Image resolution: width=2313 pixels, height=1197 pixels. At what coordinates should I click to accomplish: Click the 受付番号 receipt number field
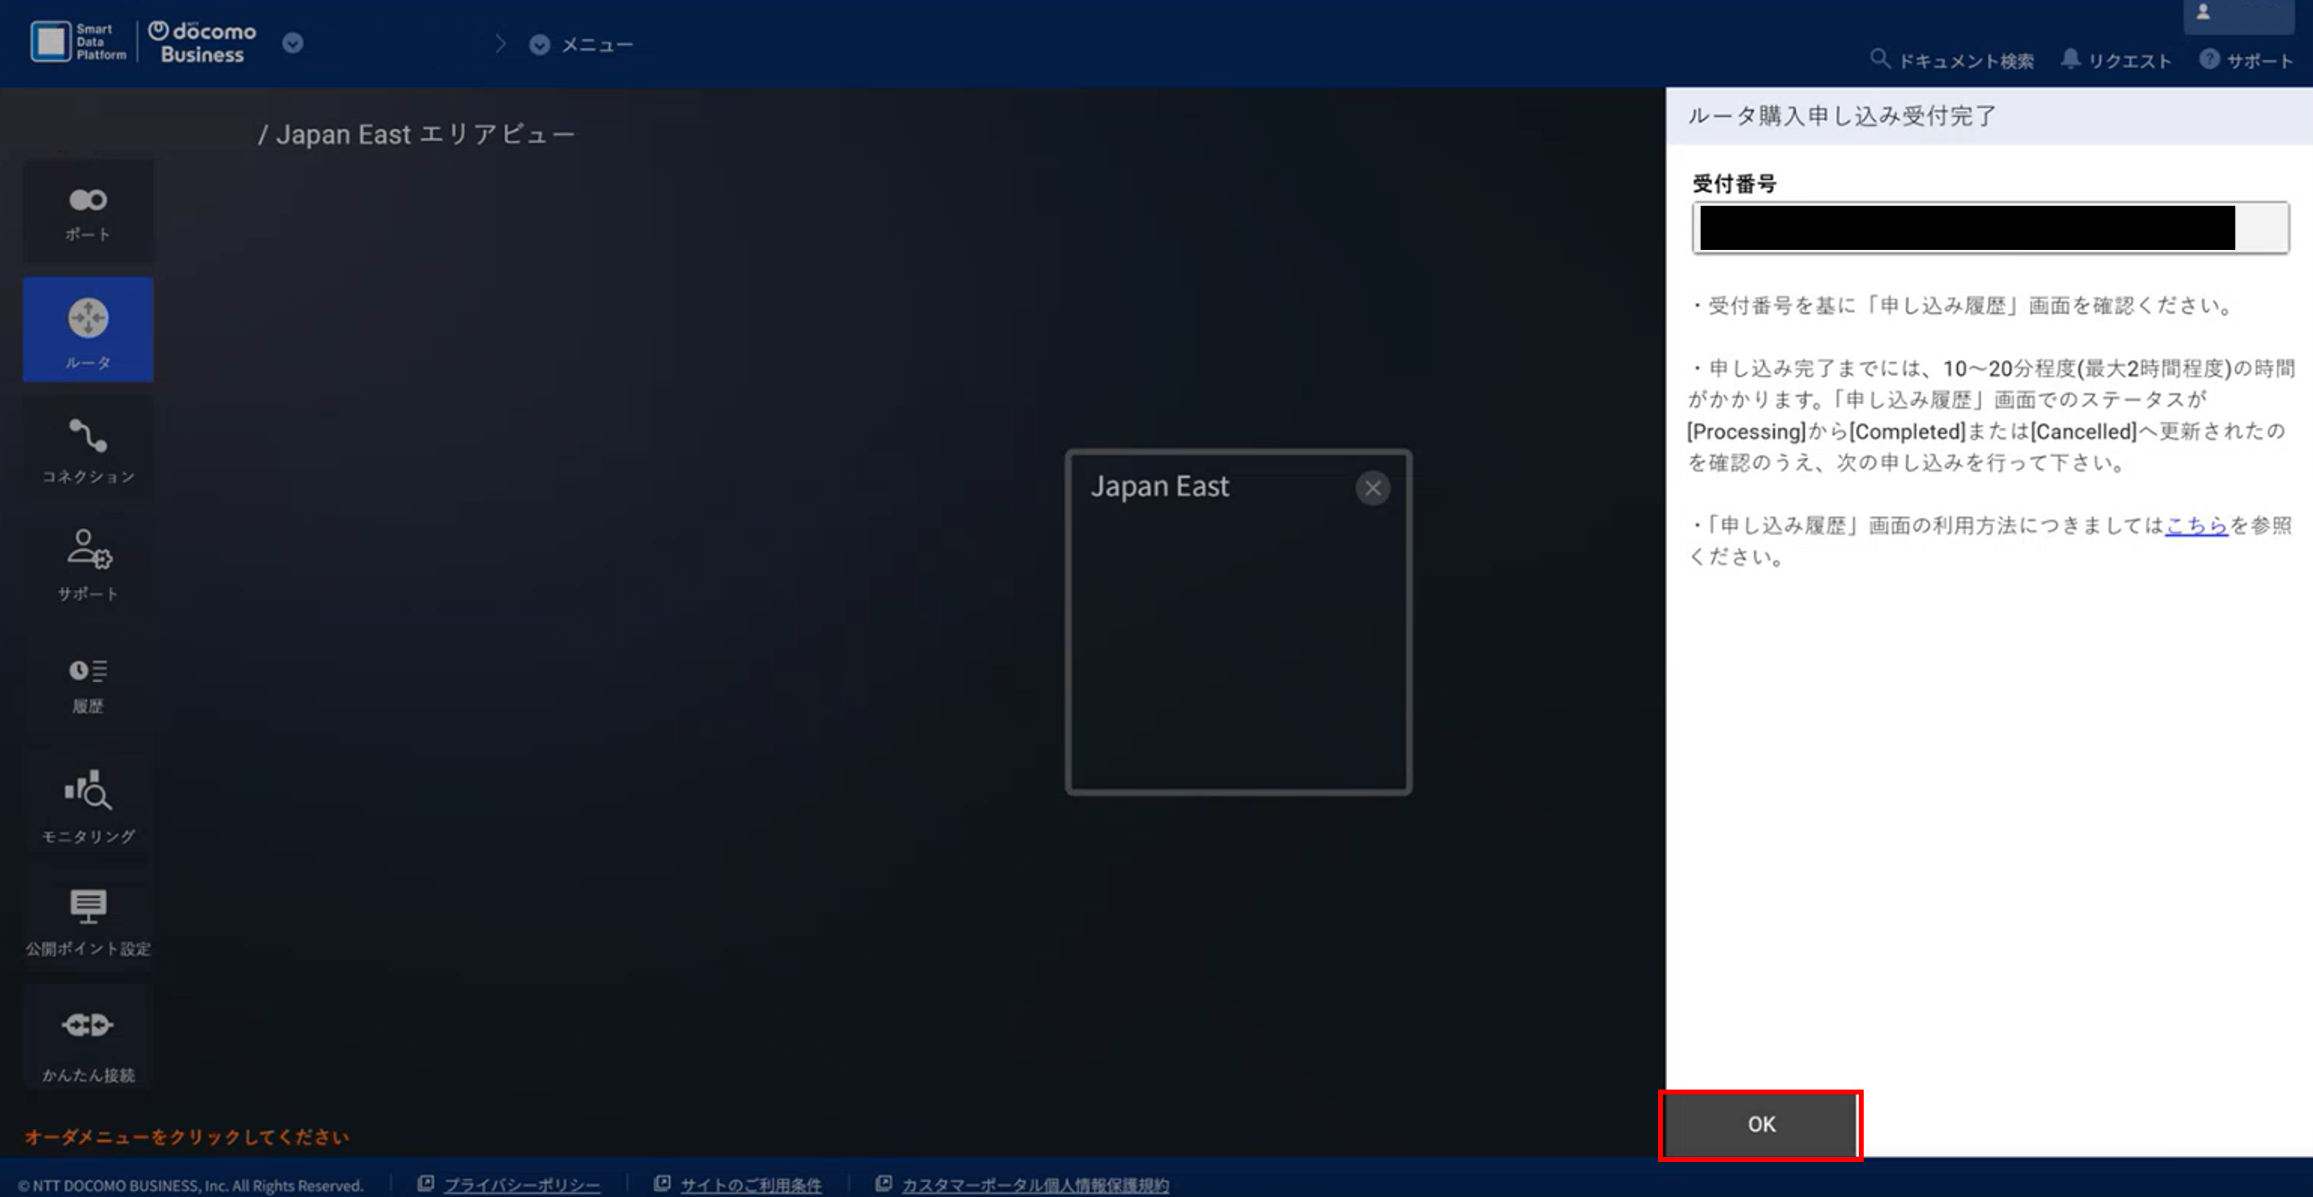(1989, 228)
